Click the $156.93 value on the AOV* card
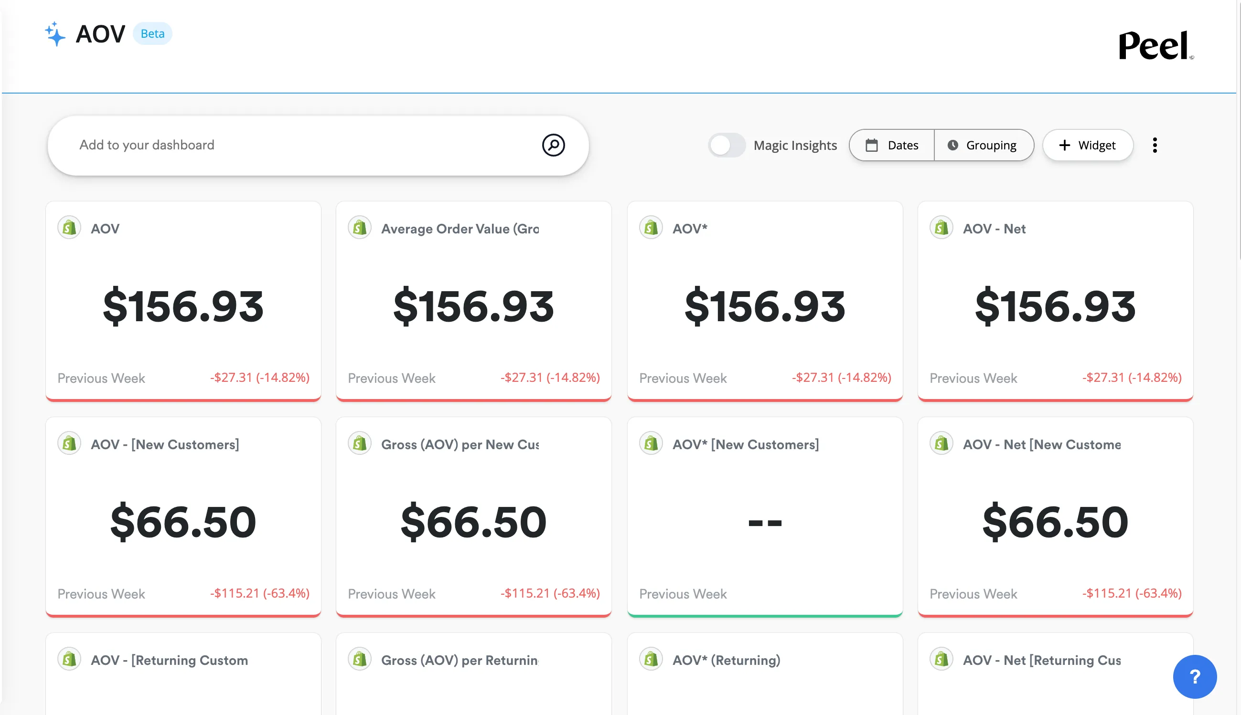The width and height of the screenshot is (1241, 715). (x=764, y=306)
